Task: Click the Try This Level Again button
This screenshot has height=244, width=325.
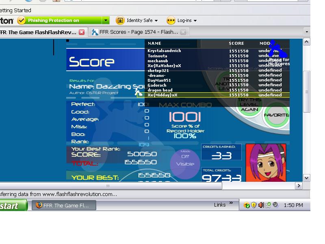Action: [249, 105]
